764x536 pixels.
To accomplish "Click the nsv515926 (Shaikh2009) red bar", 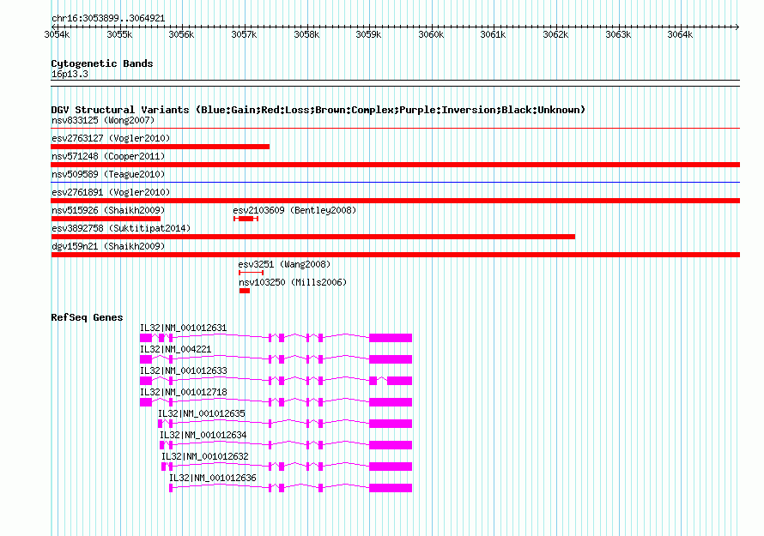I will 106,219.
